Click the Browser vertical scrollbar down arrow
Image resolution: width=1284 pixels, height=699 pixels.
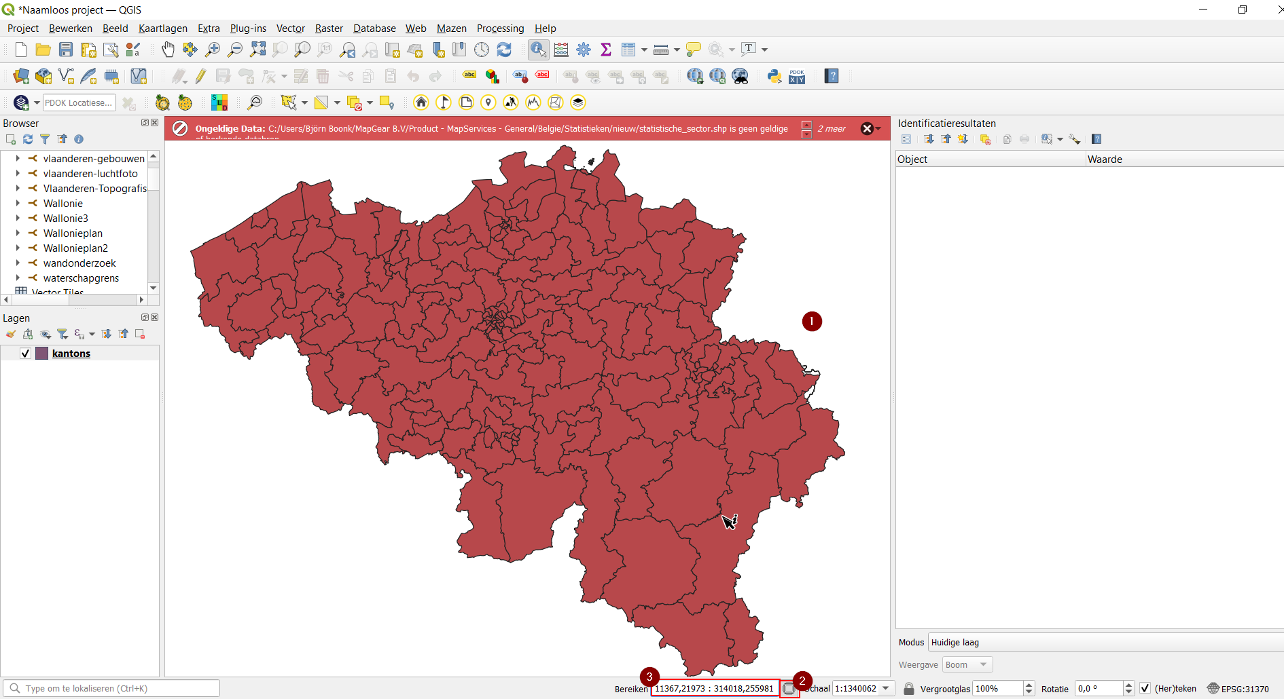[154, 288]
